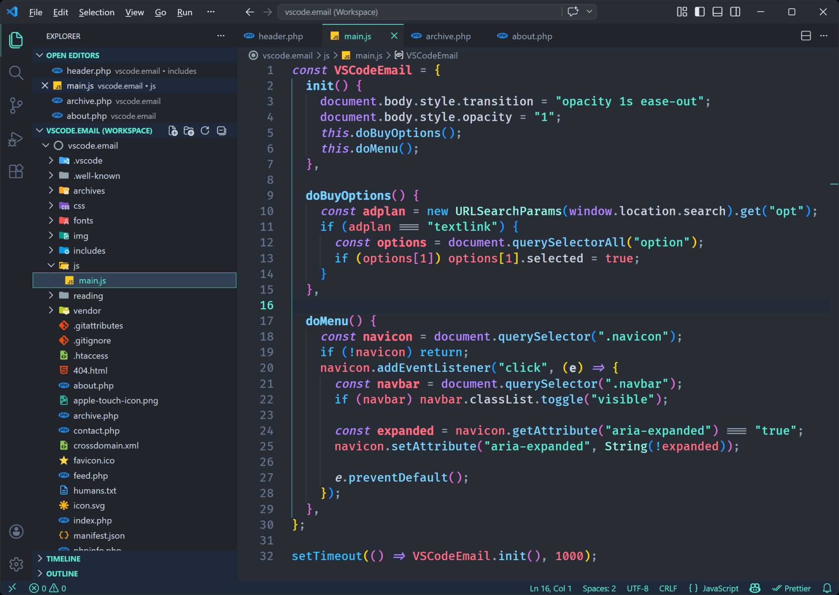Open the Copilot chat icon in title bar
The width and height of the screenshot is (839, 595).
(573, 12)
